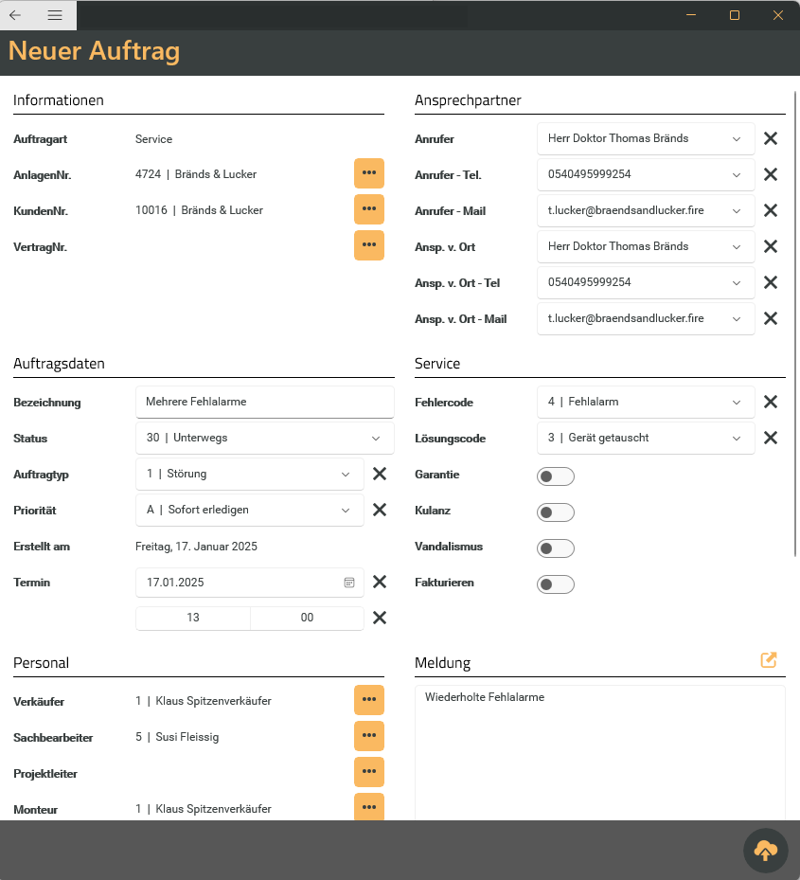This screenshot has height=880, width=800.
Task: Turn on the Fakturieren toggle
Action: pos(555,584)
